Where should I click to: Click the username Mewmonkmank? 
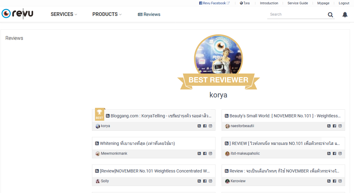pos(114,153)
